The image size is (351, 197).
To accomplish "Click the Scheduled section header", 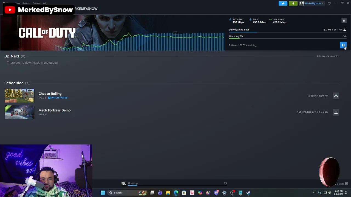I will 17,83.
